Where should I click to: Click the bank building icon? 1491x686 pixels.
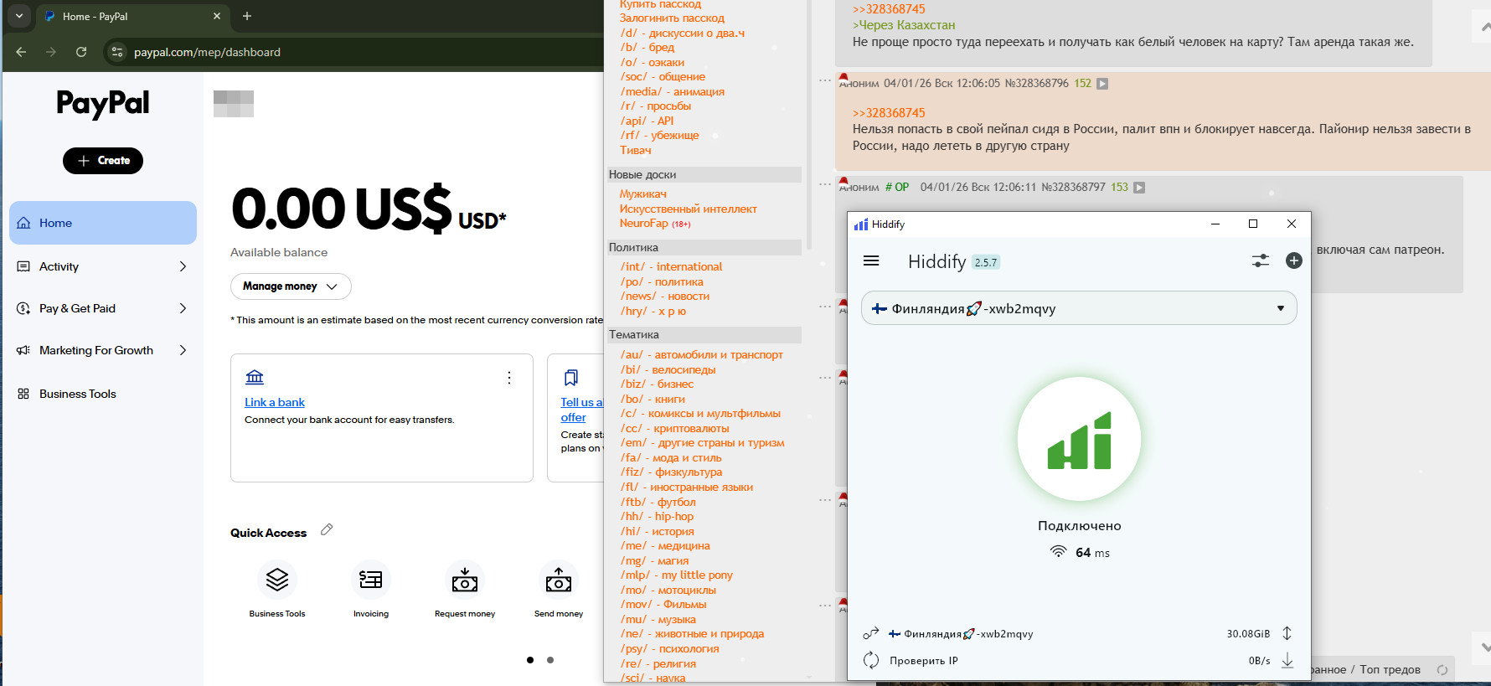point(255,377)
